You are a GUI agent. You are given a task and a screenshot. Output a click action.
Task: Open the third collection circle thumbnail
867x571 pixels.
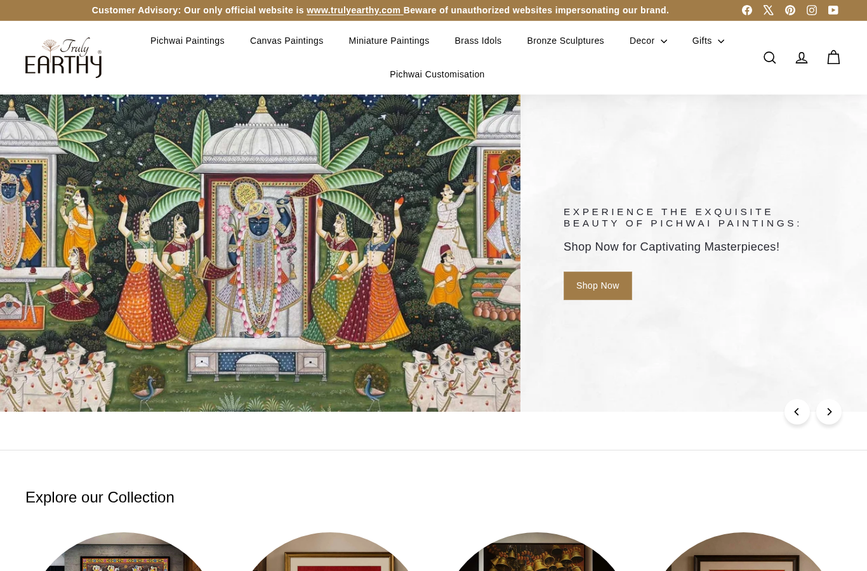(537, 552)
